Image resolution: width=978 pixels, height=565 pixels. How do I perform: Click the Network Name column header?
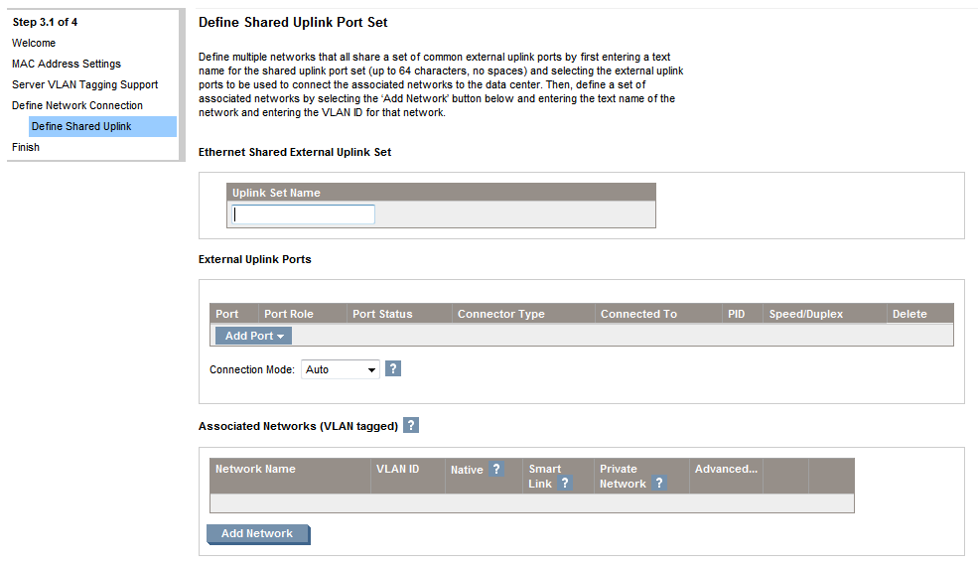click(255, 469)
